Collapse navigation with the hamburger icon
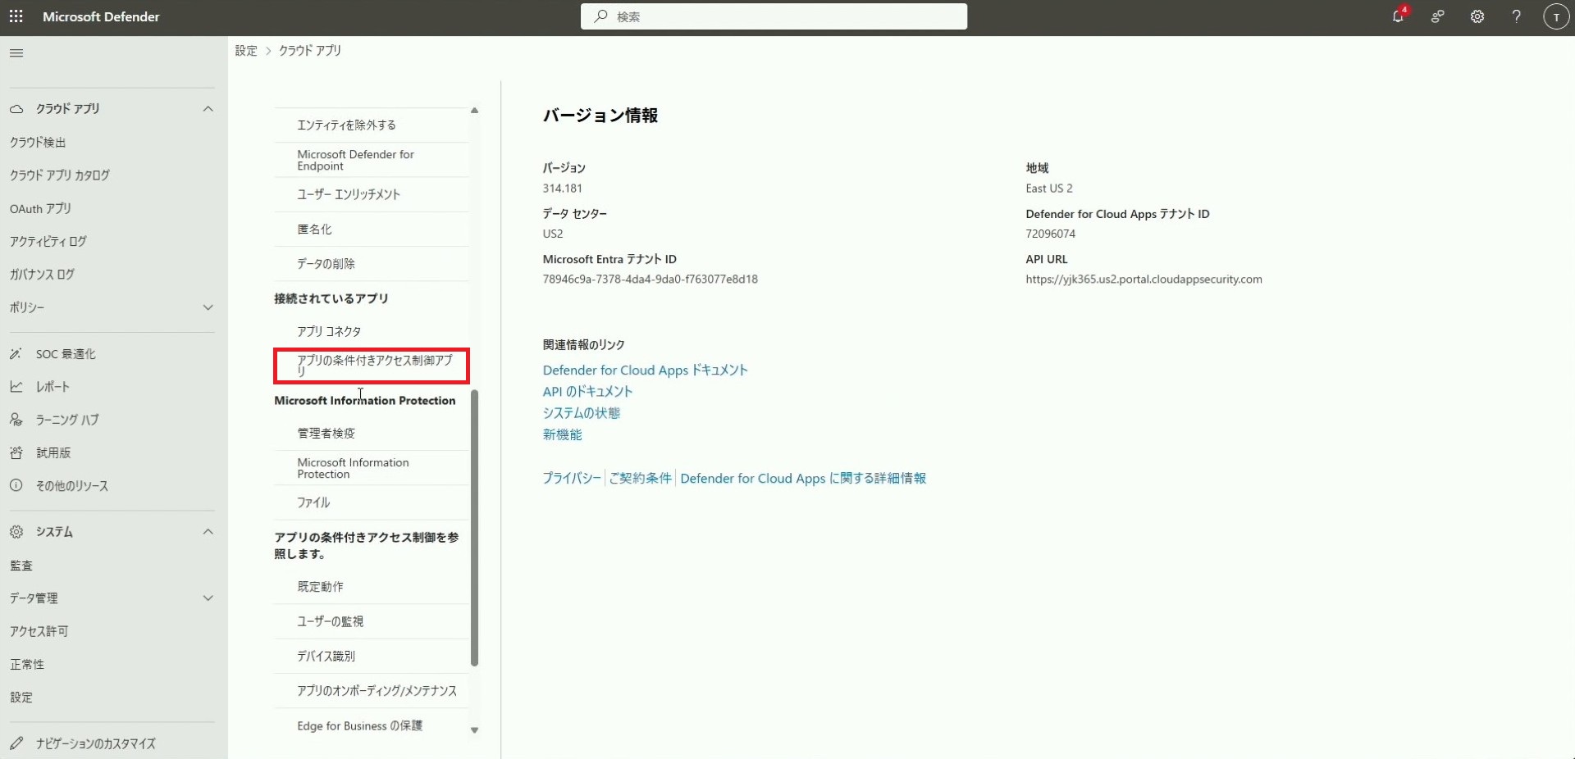The height and width of the screenshot is (759, 1575). [x=16, y=53]
